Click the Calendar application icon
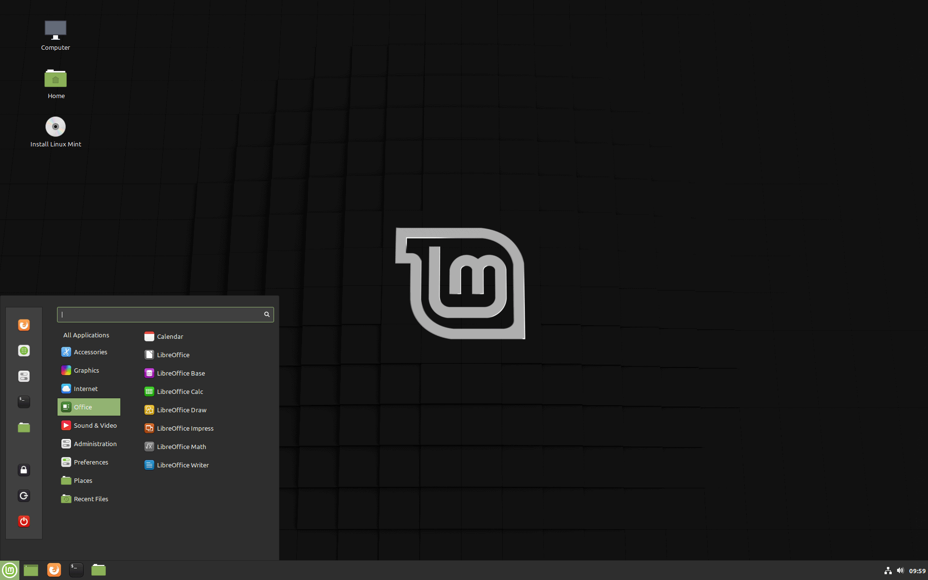This screenshot has width=928, height=580. pyautogui.click(x=147, y=336)
